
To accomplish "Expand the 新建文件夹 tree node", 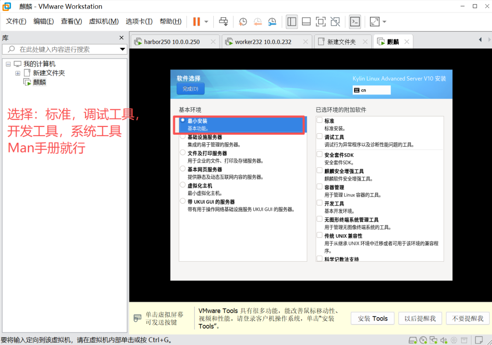I will 18,73.
